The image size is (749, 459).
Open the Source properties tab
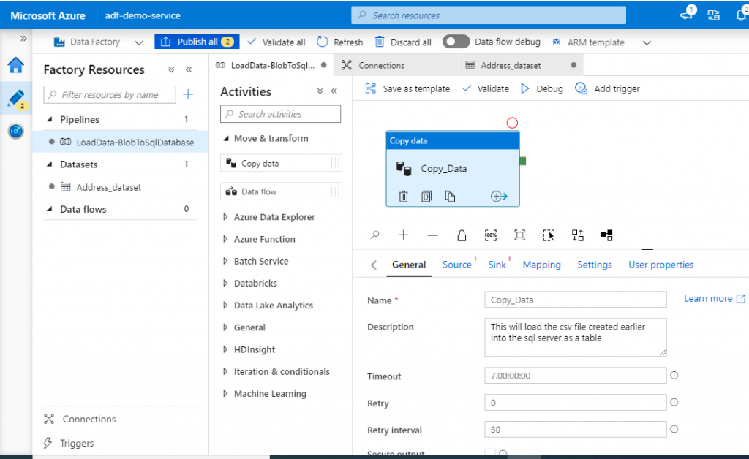[457, 265]
